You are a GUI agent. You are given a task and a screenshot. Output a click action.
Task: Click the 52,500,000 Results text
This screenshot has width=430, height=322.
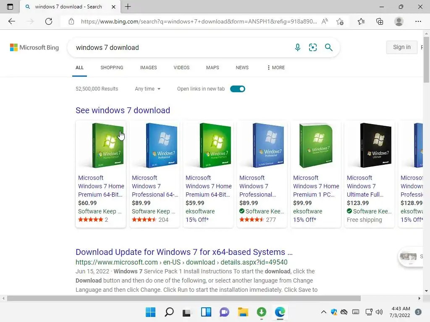point(97,89)
